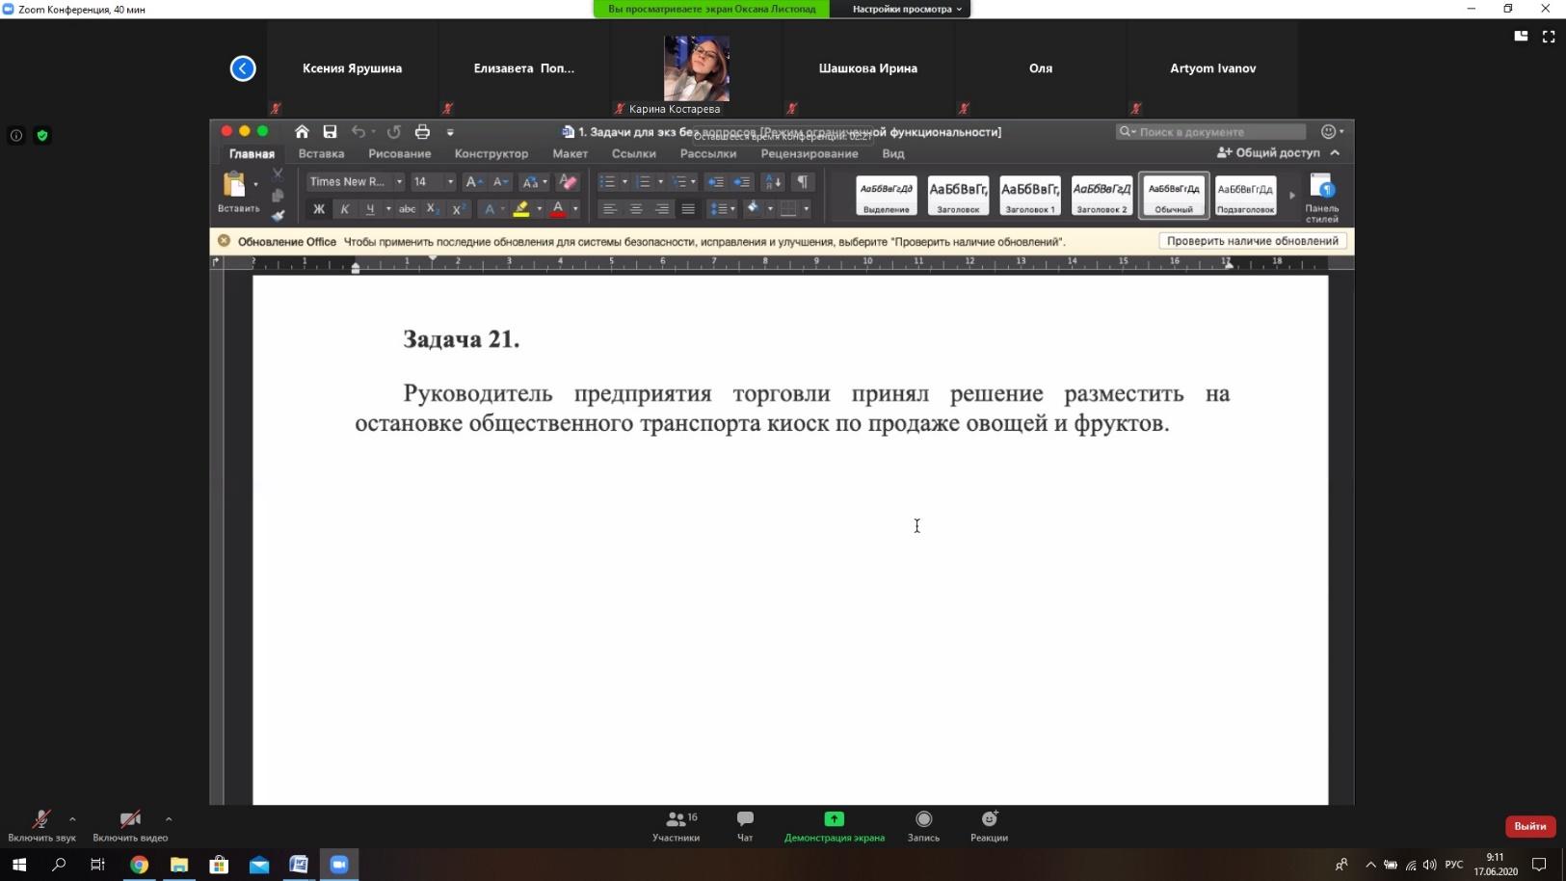Toggle subscript formatting

pyautogui.click(x=433, y=209)
